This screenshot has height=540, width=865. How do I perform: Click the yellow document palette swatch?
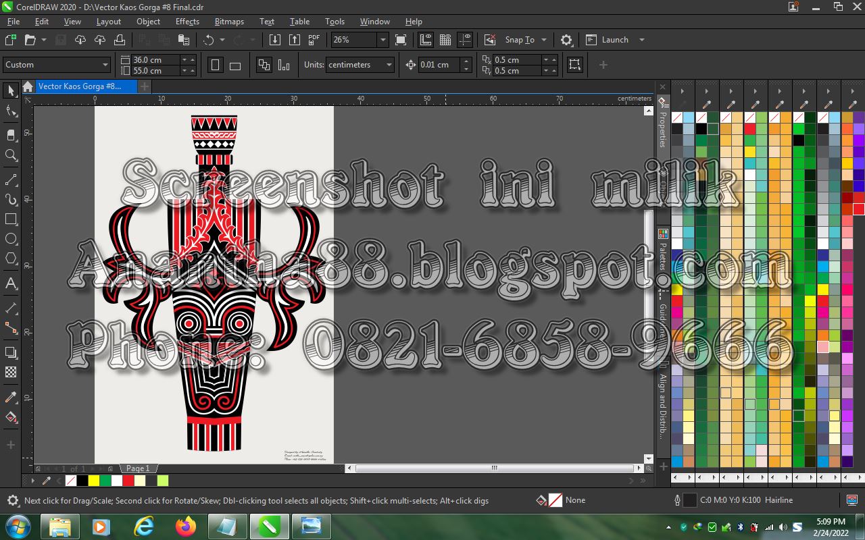pyautogui.click(x=93, y=481)
